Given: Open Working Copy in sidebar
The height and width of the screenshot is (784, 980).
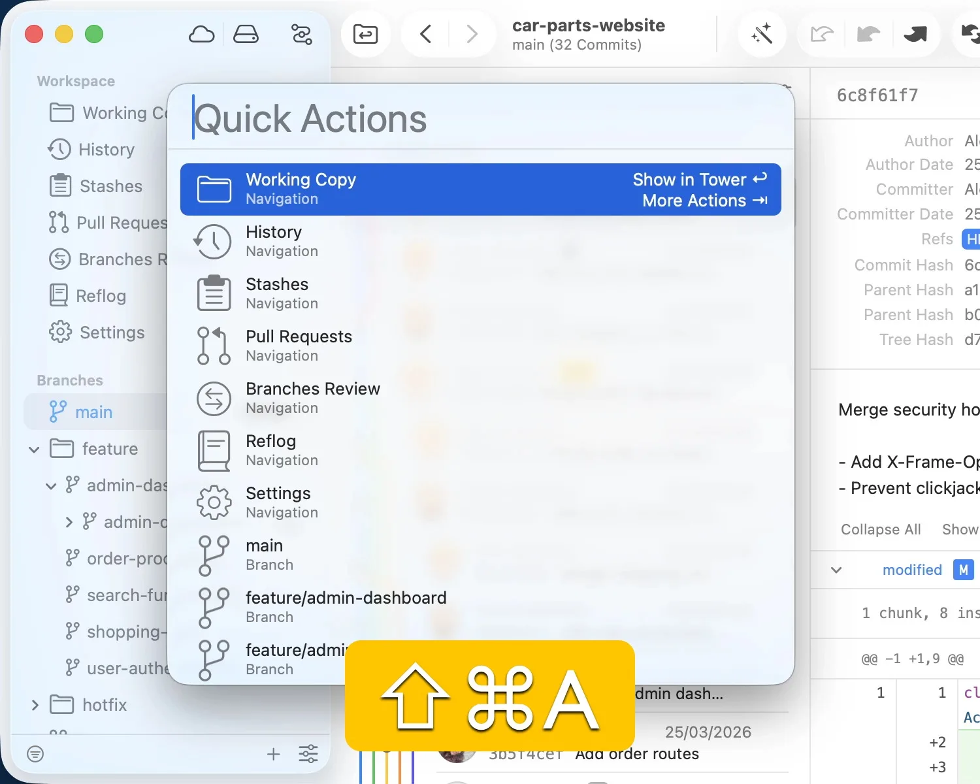Looking at the screenshot, I should point(108,113).
